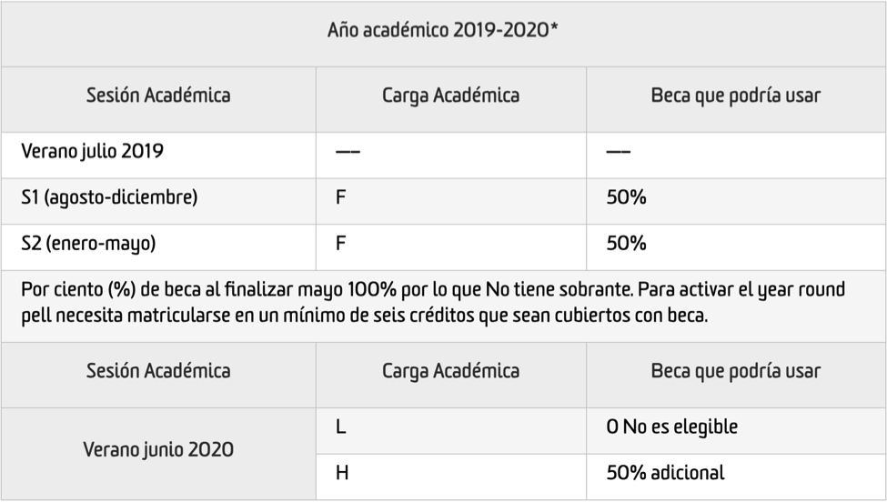Click the dash in Verano julio Beca column
The width and height of the screenshot is (887, 502).
pos(619,152)
